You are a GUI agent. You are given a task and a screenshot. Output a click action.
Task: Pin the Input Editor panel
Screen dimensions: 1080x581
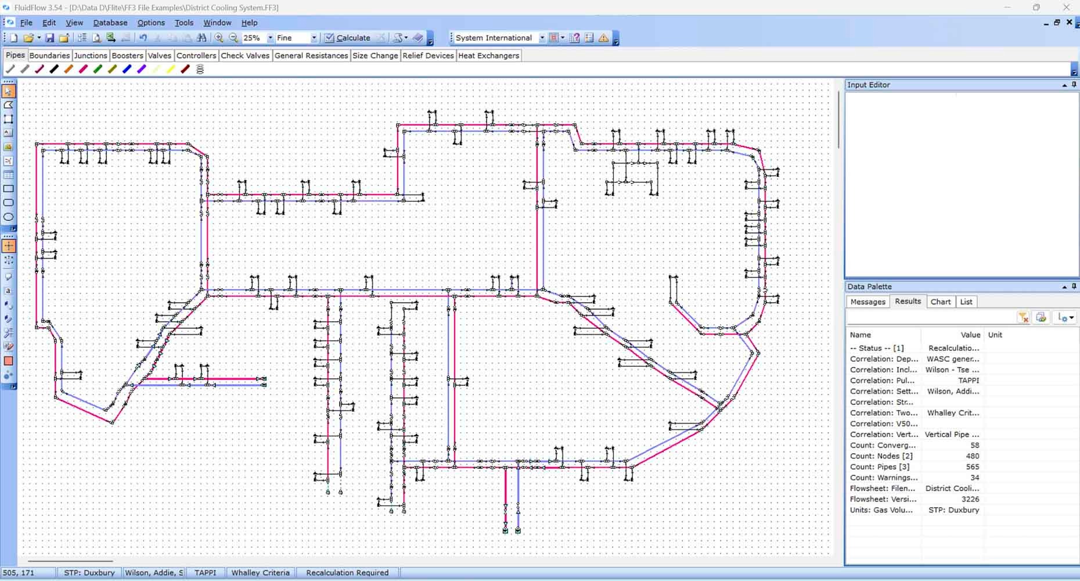[1074, 85]
